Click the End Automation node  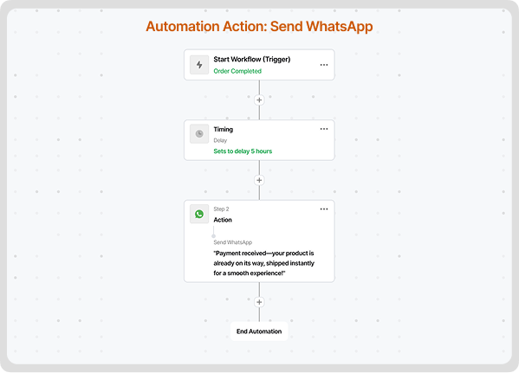coord(259,331)
